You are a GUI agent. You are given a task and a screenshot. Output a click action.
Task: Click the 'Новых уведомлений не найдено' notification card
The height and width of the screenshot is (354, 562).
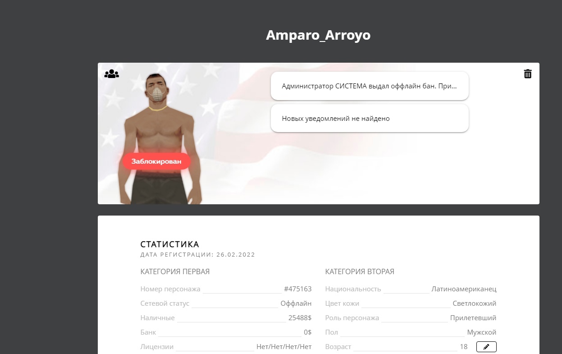pos(370,119)
